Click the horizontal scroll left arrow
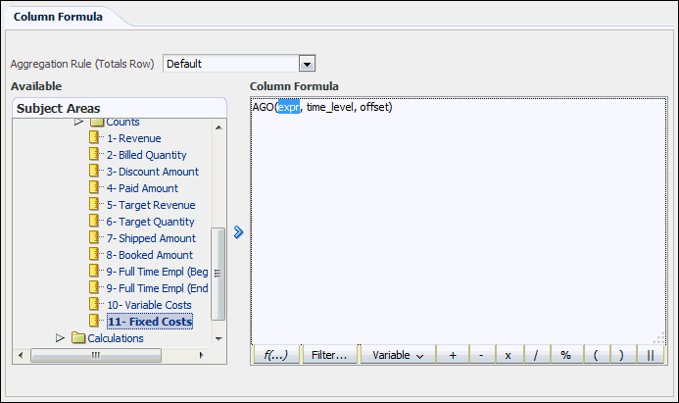The width and height of the screenshot is (679, 403). pyautogui.click(x=21, y=355)
